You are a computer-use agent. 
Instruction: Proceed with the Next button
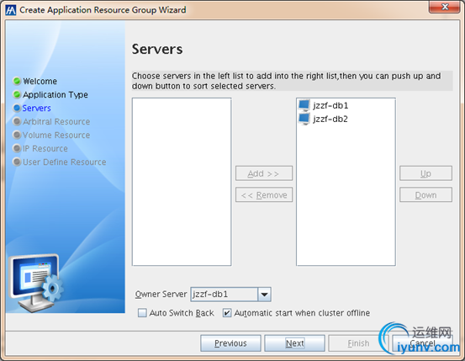pyautogui.click(x=295, y=343)
